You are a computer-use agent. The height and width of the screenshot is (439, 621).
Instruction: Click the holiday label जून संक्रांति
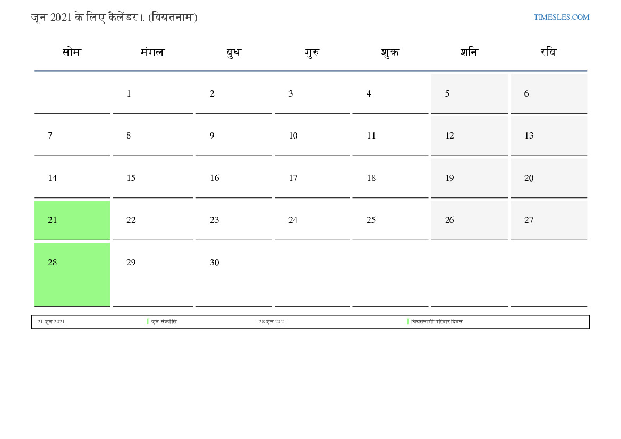point(164,322)
